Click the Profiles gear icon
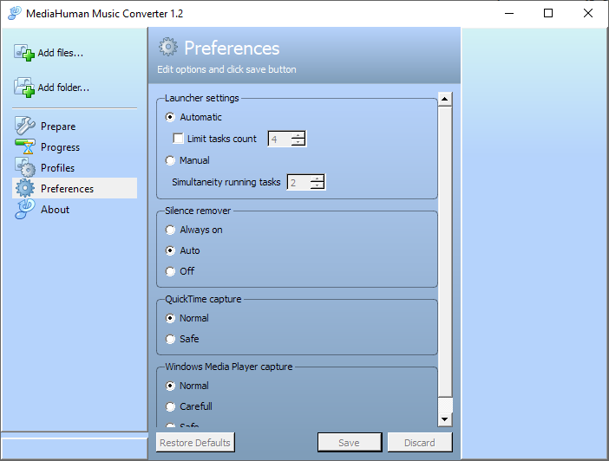Viewport: 609px width, 461px height. 25,167
